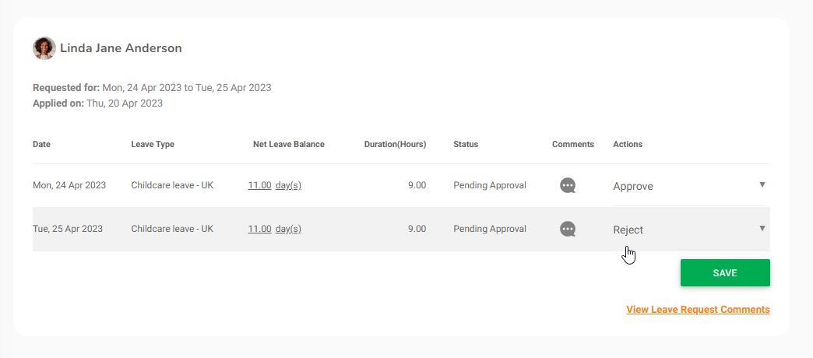Click 11.00 balance link for Tue, 25 Apr
Image resolution: width=813 pixels, height=358 pixels.
coord(259,230)
